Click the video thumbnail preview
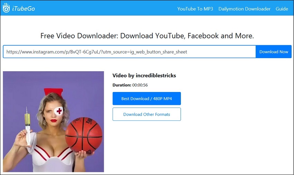Screen dimensions: 294x175 click(53, 121)
